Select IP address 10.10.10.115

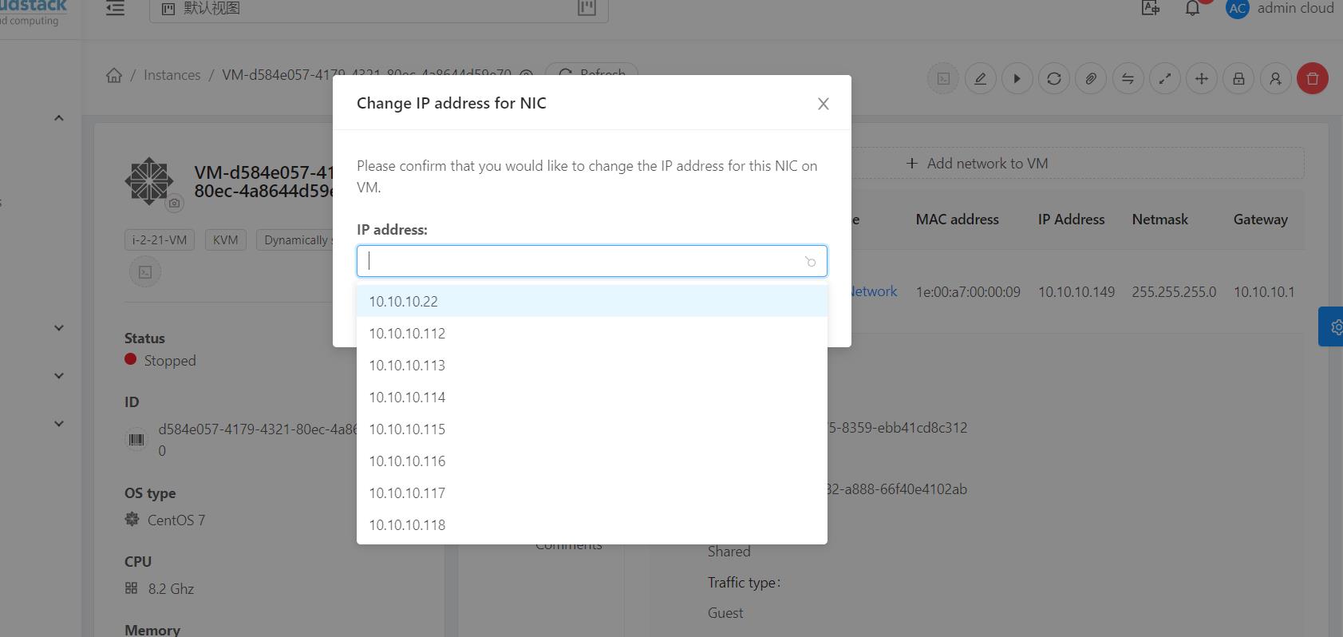[x=591, y=429]
